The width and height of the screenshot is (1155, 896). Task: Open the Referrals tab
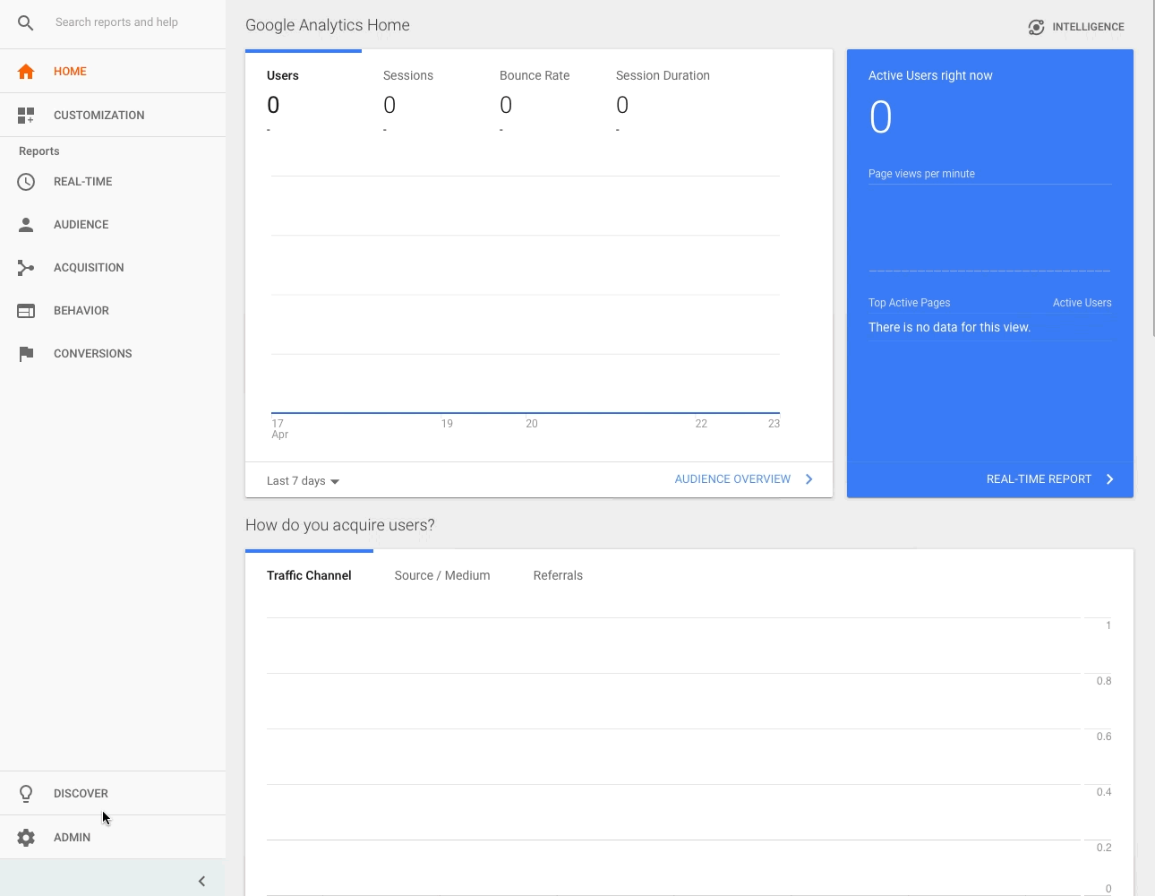tap(558, 576)
